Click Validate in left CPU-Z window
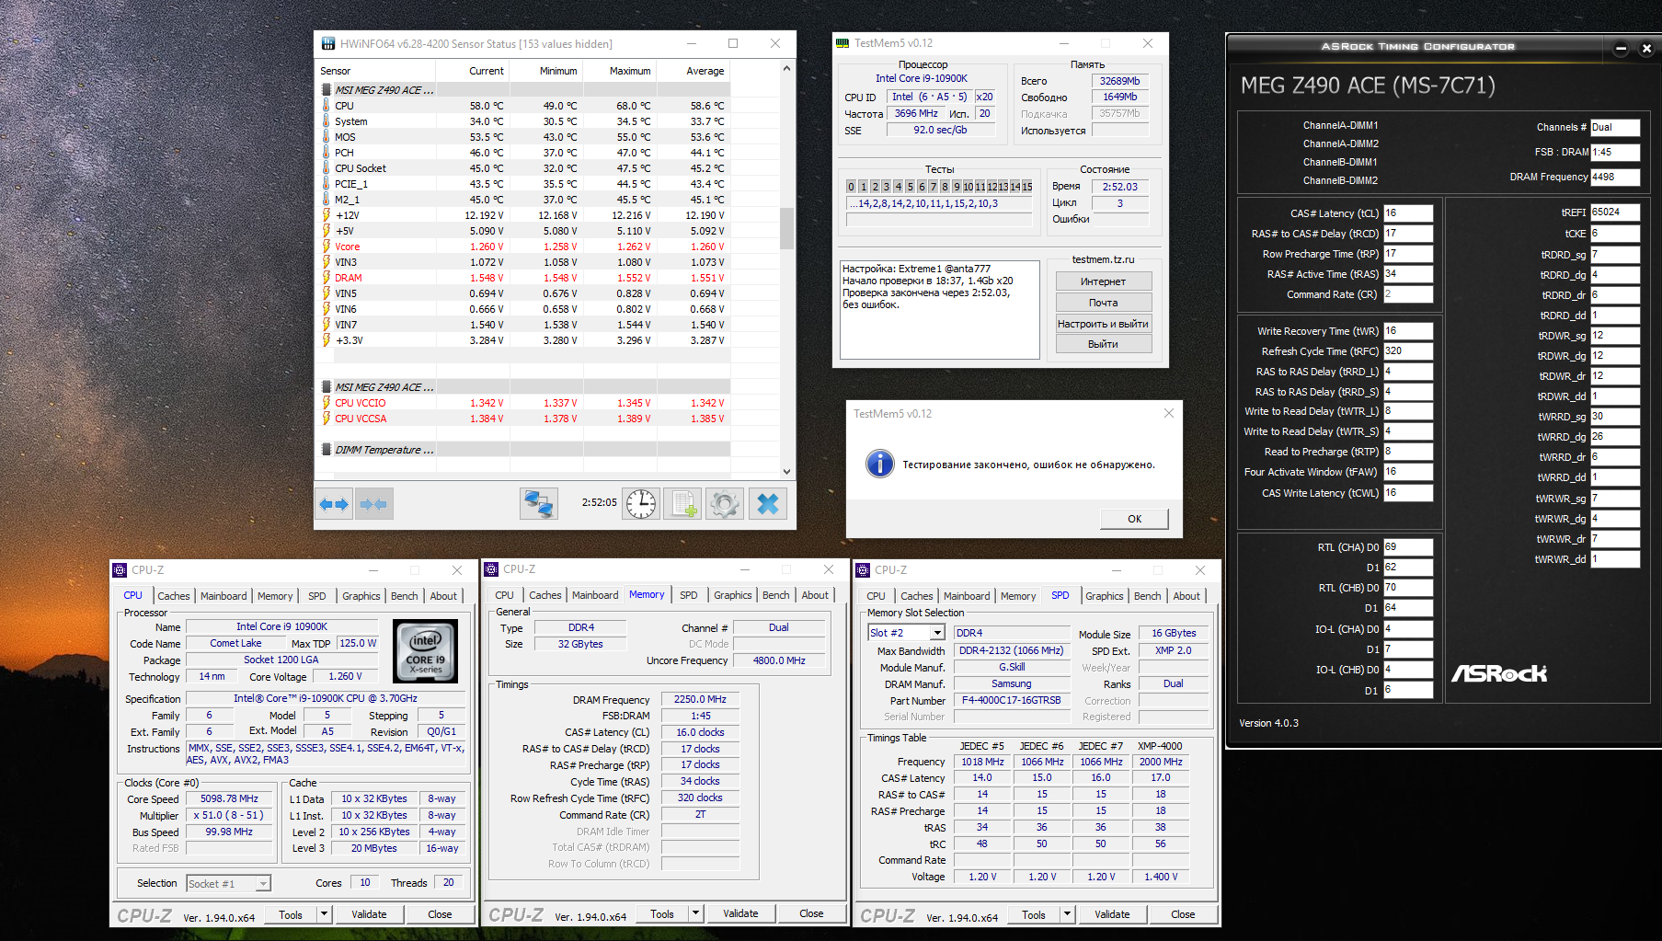This screenshot has height=941, width=1662. (369, 914)
